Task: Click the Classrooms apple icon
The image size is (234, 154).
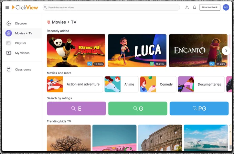Action: pos(9,69)
